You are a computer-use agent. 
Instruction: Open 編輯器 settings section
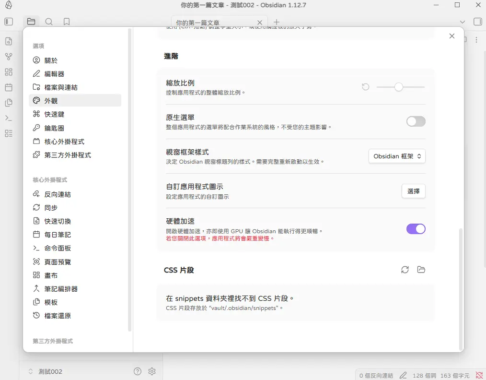54,74
